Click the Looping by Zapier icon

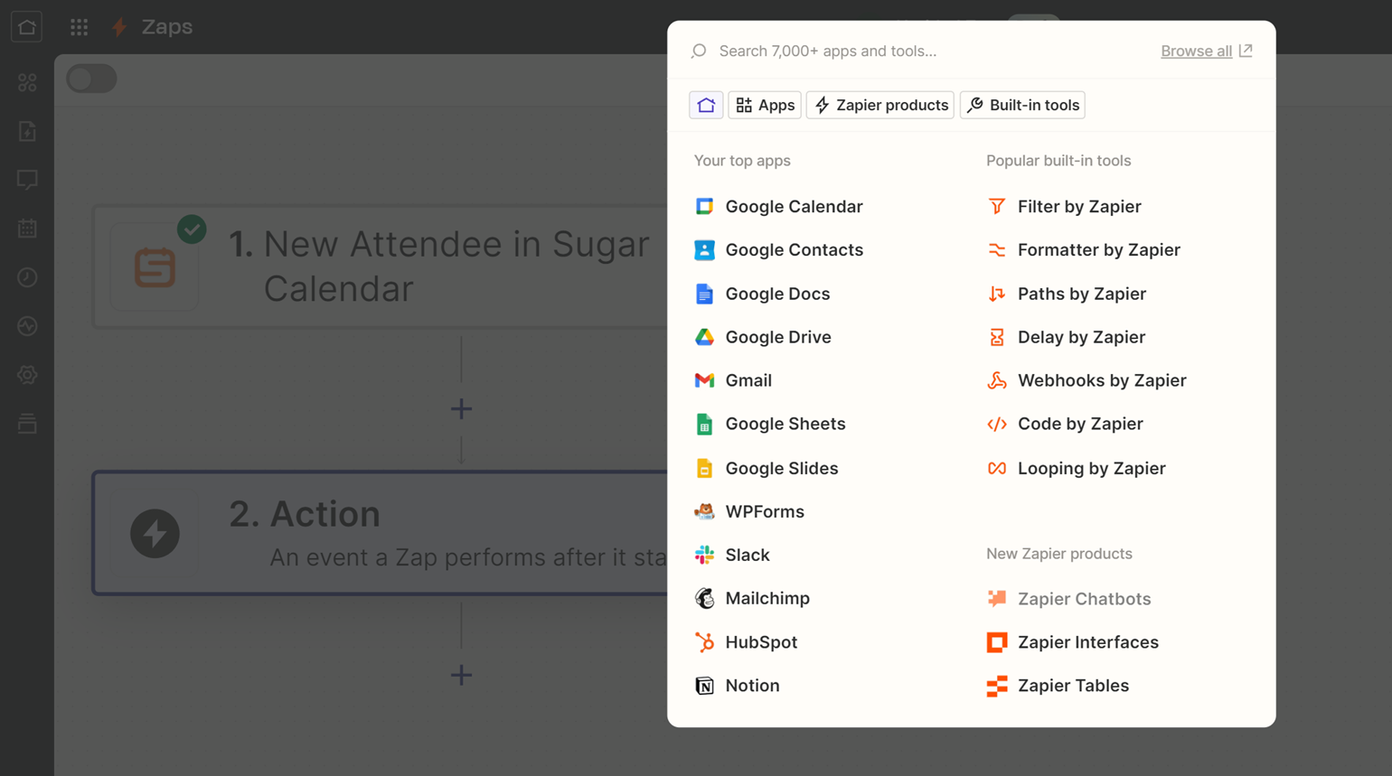997,468
